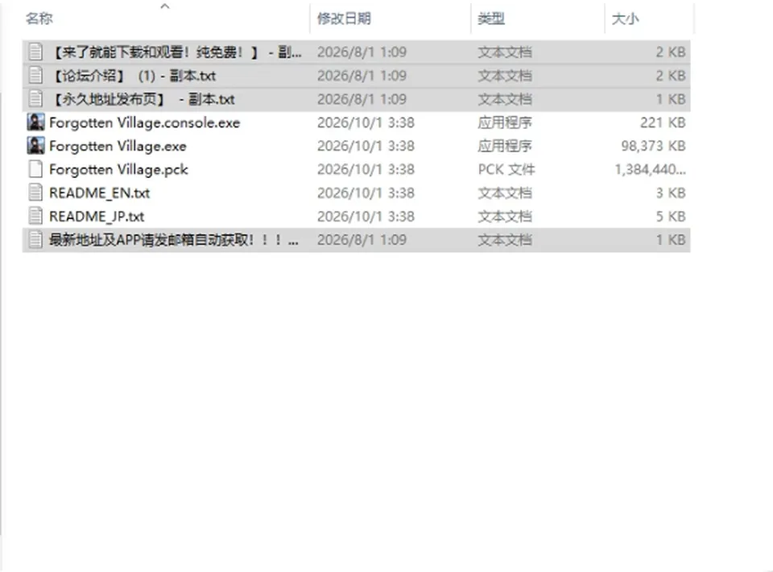Select the file starting with 【来了就能下载和观看！

(176, 52)
